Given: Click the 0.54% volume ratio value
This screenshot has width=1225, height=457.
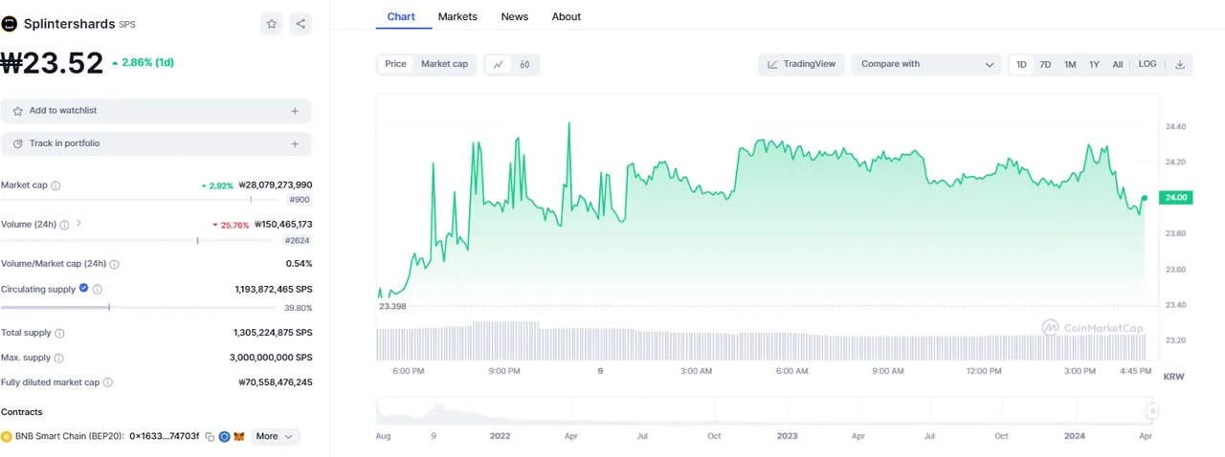Looking at the screenshot, I should click(299, 264).
